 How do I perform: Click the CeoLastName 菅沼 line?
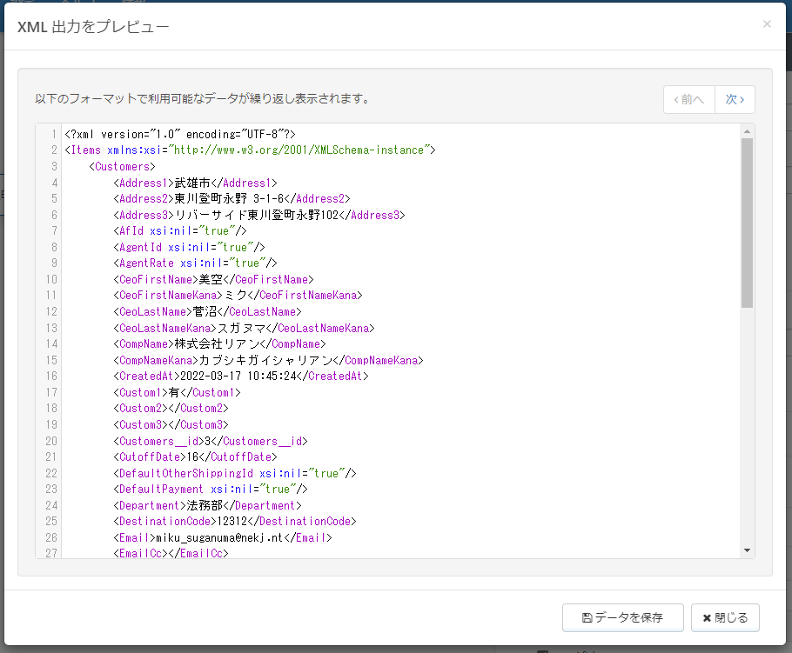[208, 312]
